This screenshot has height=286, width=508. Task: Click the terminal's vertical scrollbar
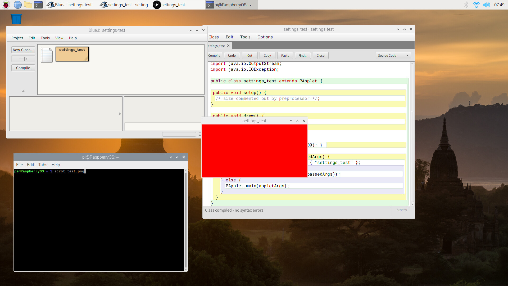[185, 220]
